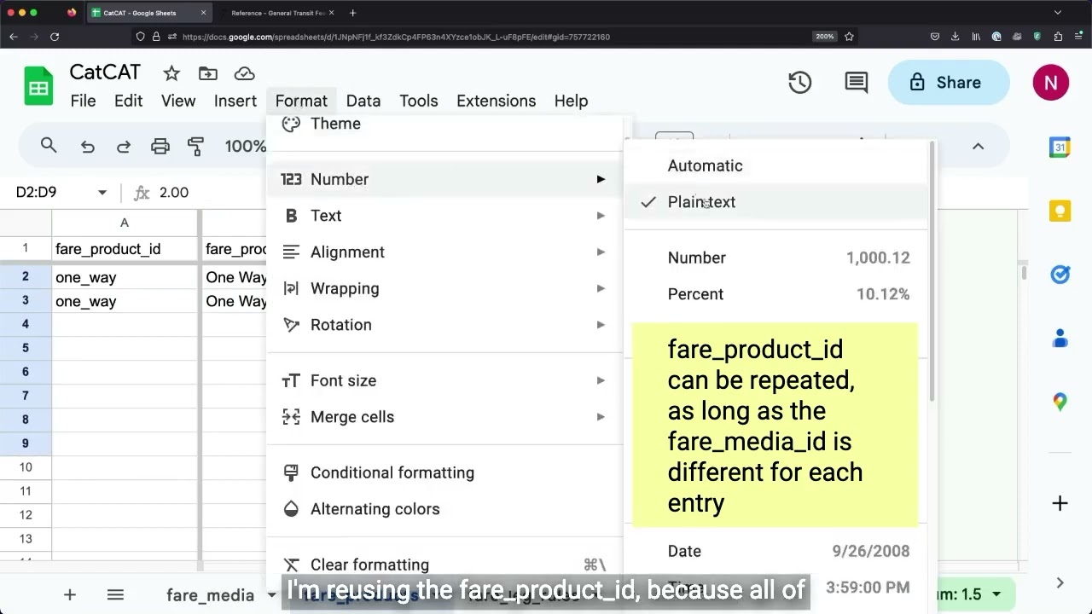1092x614 pixels.
Task: Choose Conditional formatting option
Action: [x=445, y=472]
